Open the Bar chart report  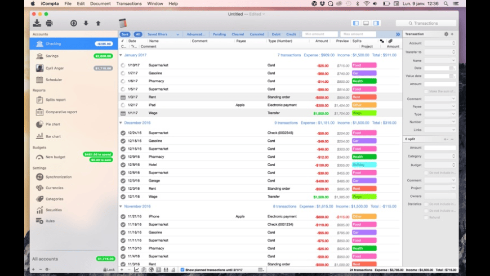74,136
